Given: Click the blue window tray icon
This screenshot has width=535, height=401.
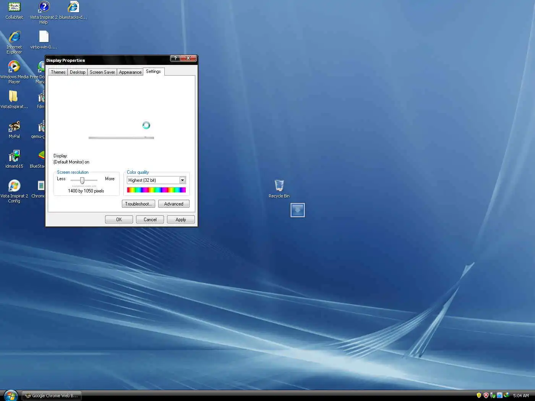Looking at the screenshot, I should pyautogui.click(x=499, y=395).
